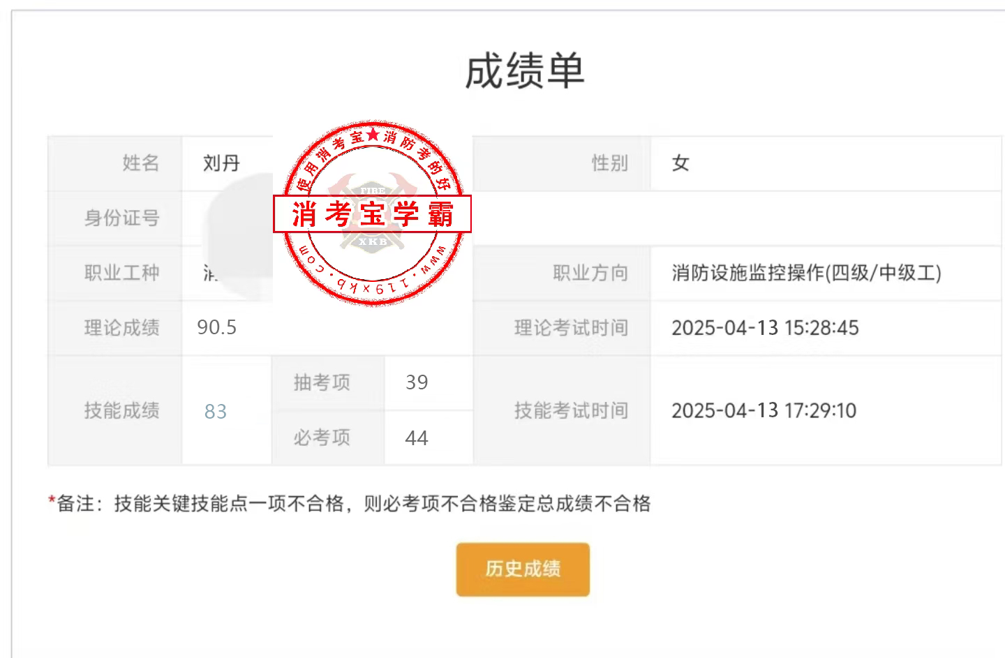
Task: Select the 职业方向 label cell
Action: click(x=562, y=273)
